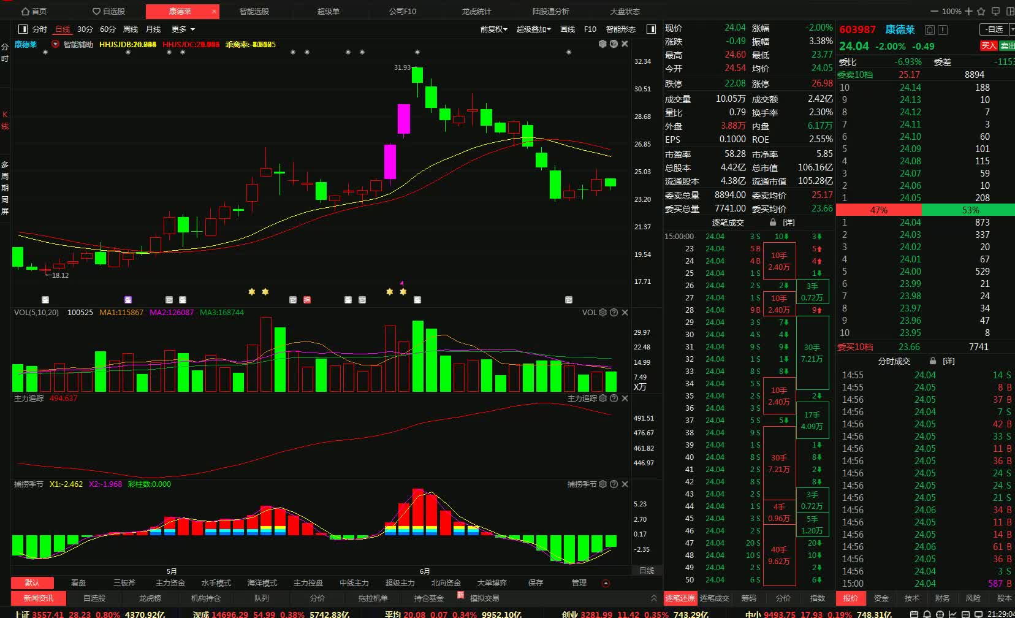Click the lock icon beside 逐笔成交
This screenshot has height=618, width=1015.
point(773,222)
